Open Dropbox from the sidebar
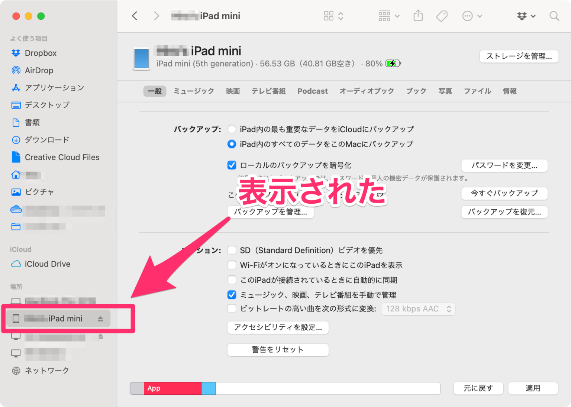 pyautogui.click(x=41, y=53)
